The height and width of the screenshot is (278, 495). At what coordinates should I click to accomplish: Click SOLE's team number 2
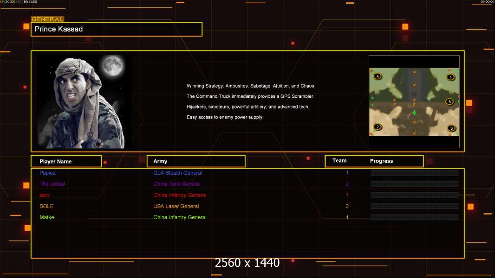347,206
